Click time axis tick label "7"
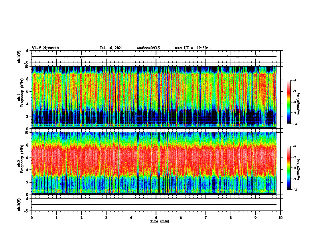This screenshot has width=316, height=244. [x=206, y=218]
